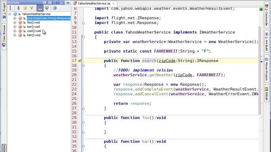Toggle the yellow circle filter icon
The height and width of the screenshot is (152, 271).
25,8
